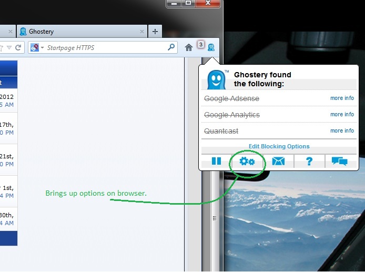Click the tracker count badge showing 3
The width and height of the screenshot is (365, 272).
click(x=201, y=45)
